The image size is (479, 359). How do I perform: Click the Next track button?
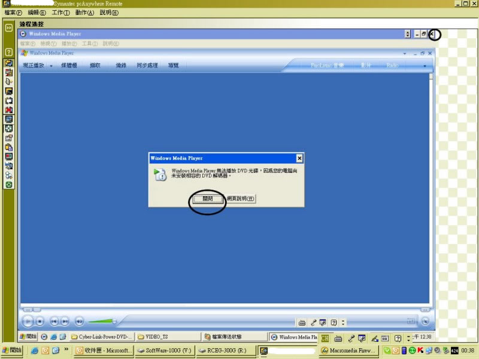coord(65,321)
